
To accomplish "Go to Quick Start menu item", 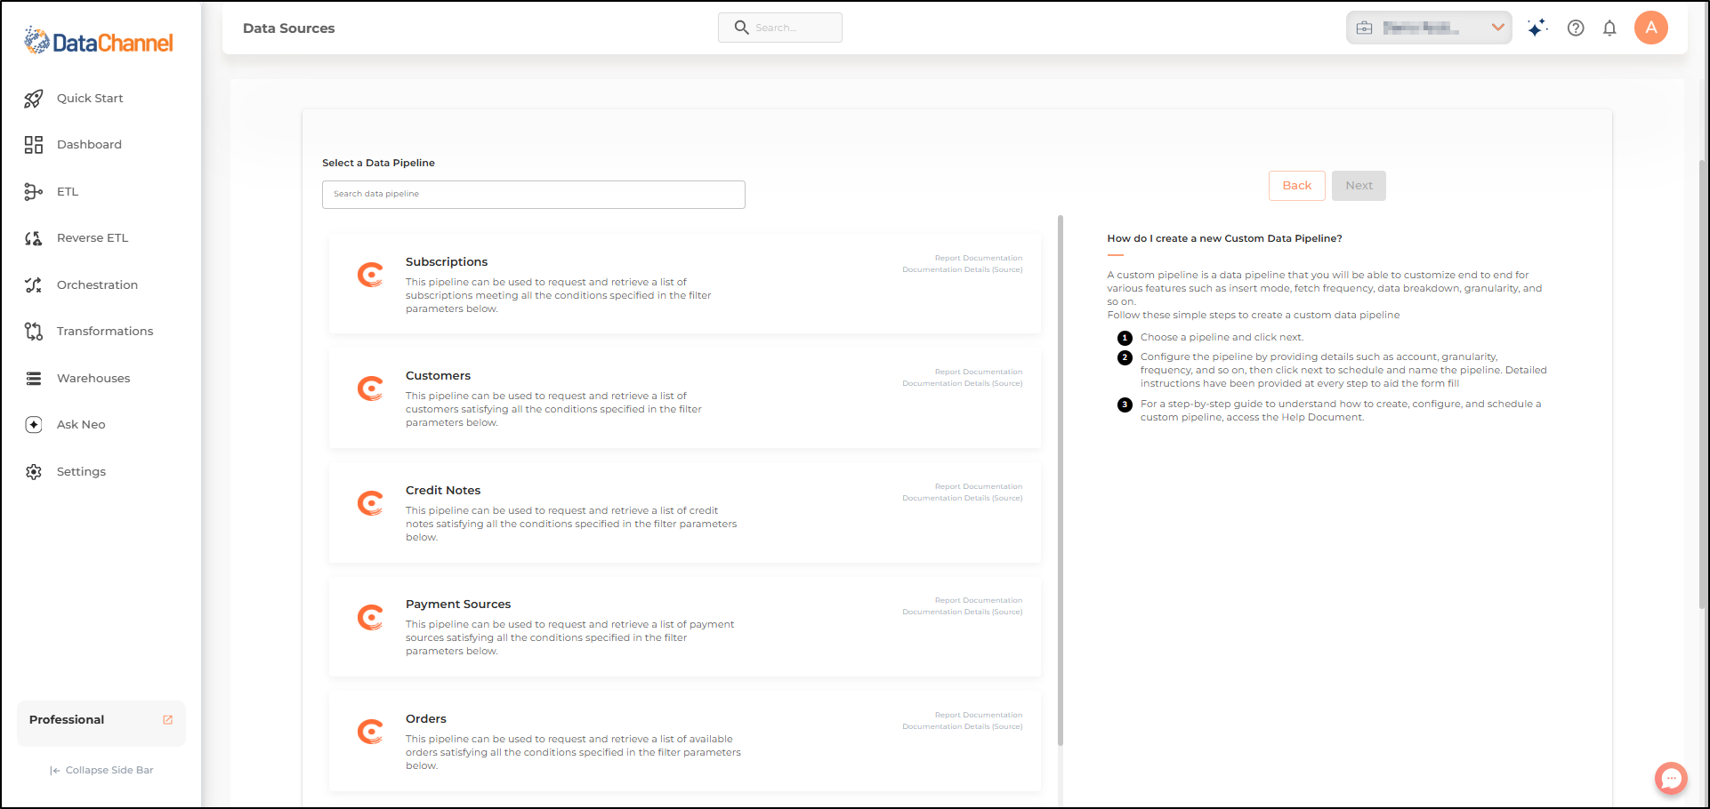I will click(90, 99).
